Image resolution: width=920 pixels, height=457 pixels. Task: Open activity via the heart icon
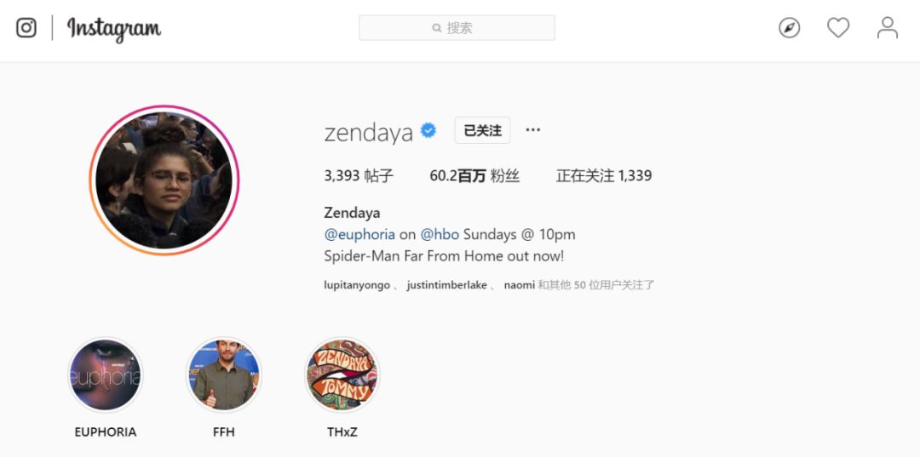tap(838, 27)
